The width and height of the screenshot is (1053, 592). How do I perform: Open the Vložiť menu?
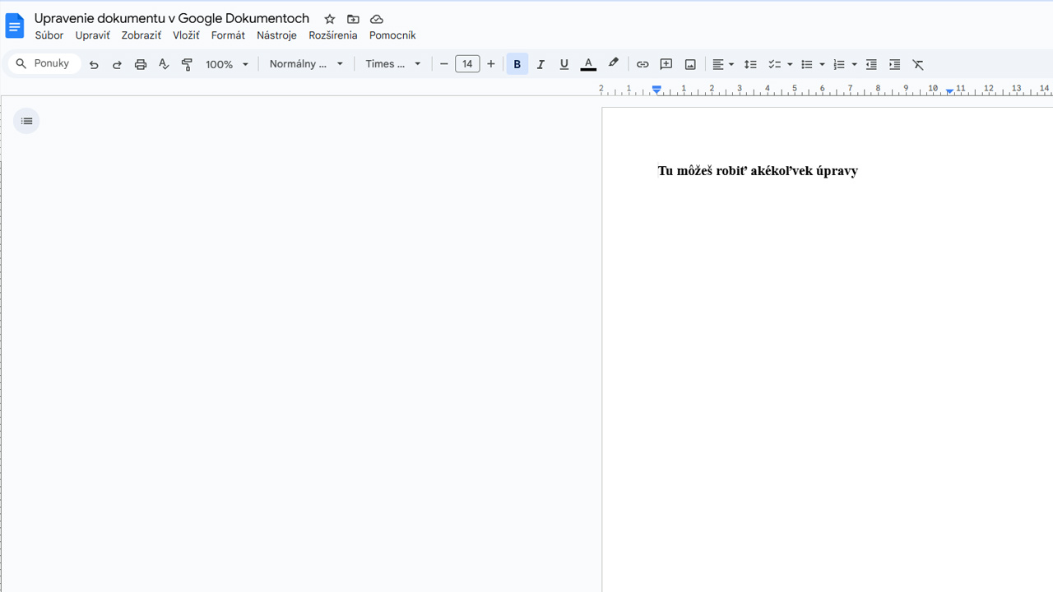point(186,35)
